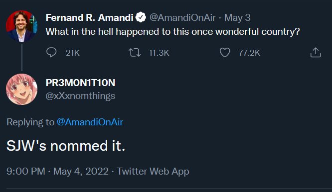Open the PR3M0N1T10N display name
This screenshot has width=332, height=192.
coord(80,83)
